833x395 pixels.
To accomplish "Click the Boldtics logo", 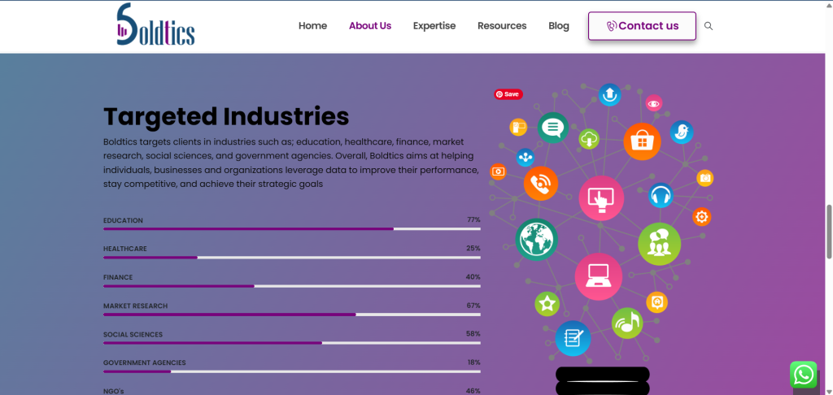I will pyautogui.click(x=155, y=24).
